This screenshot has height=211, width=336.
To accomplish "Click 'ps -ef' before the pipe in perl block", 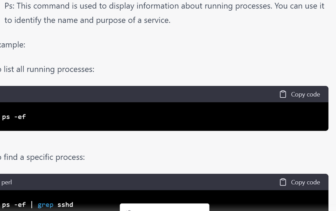I will click(14, 205).
